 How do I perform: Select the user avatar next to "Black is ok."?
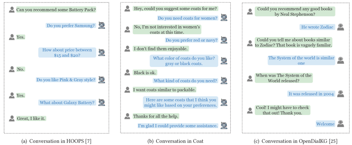[128, 72]
